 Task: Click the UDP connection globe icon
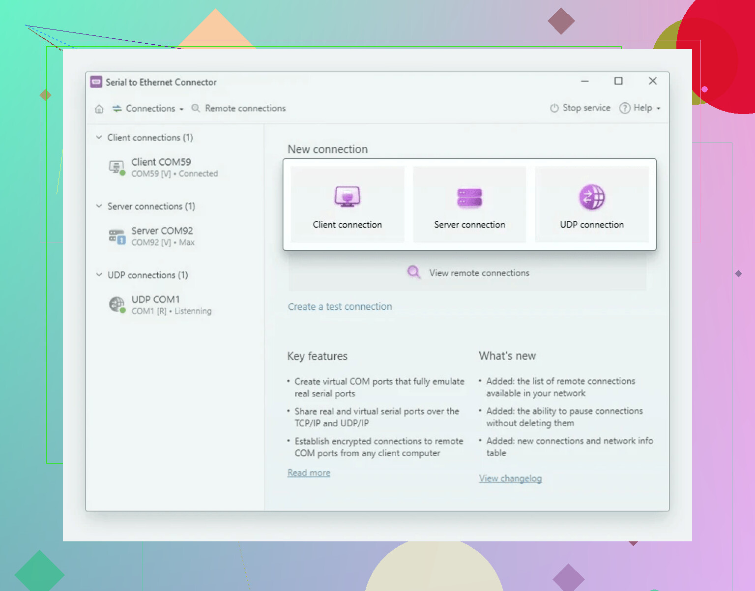coord(592,197)
